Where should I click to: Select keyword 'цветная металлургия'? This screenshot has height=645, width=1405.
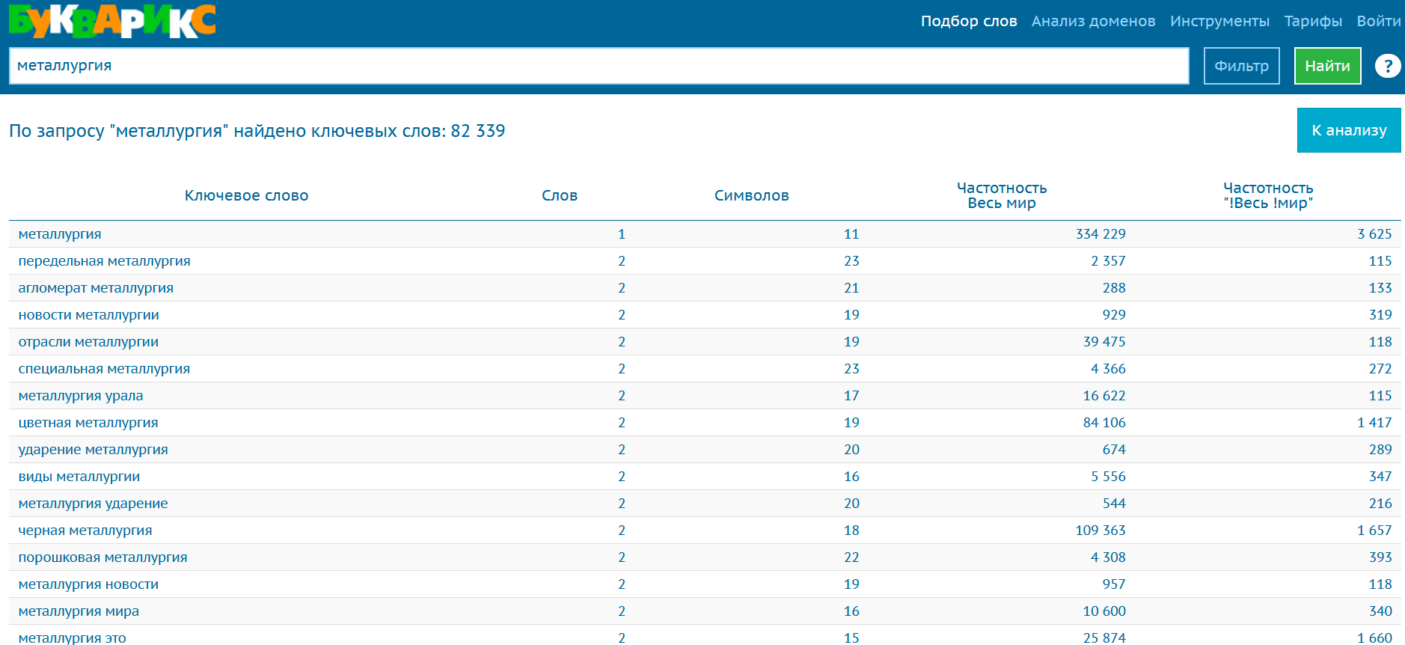[x=88, y=423]
